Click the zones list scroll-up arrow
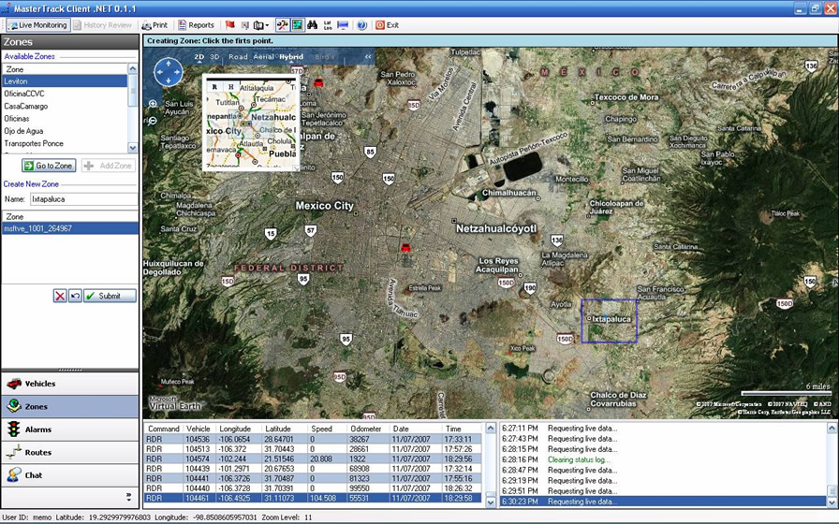The image size is (839, 524). 133,68
